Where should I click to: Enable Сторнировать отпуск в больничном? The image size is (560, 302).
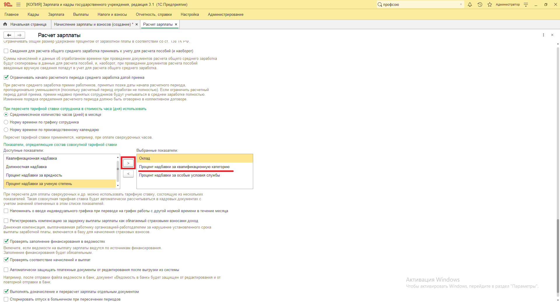(6, 299)
